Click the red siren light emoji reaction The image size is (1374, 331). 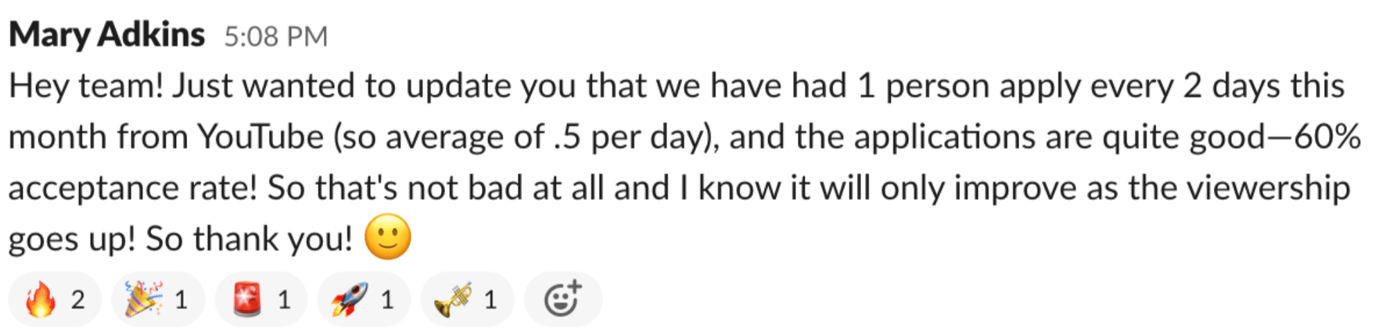click(247, 300)
